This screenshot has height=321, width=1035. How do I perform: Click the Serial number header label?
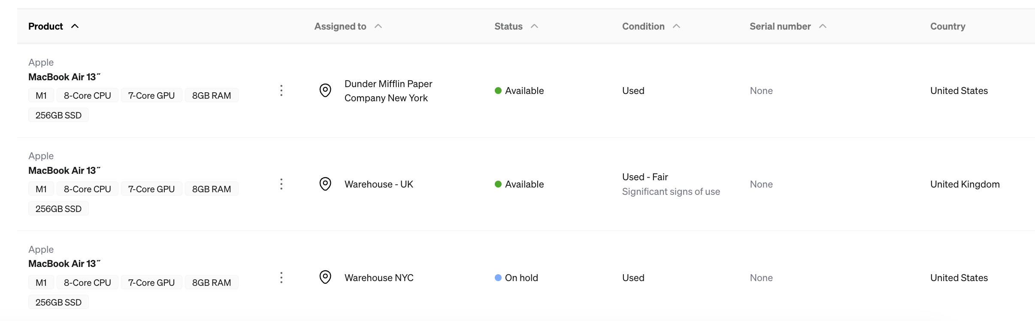click(780, 27)
